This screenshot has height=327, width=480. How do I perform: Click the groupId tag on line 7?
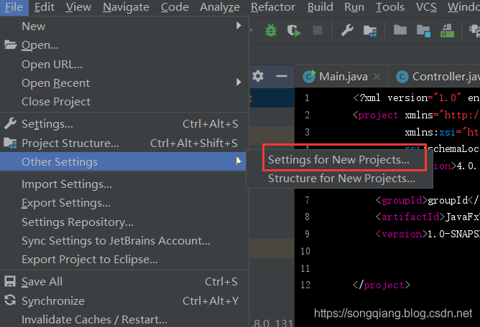(x=402, y=200)
